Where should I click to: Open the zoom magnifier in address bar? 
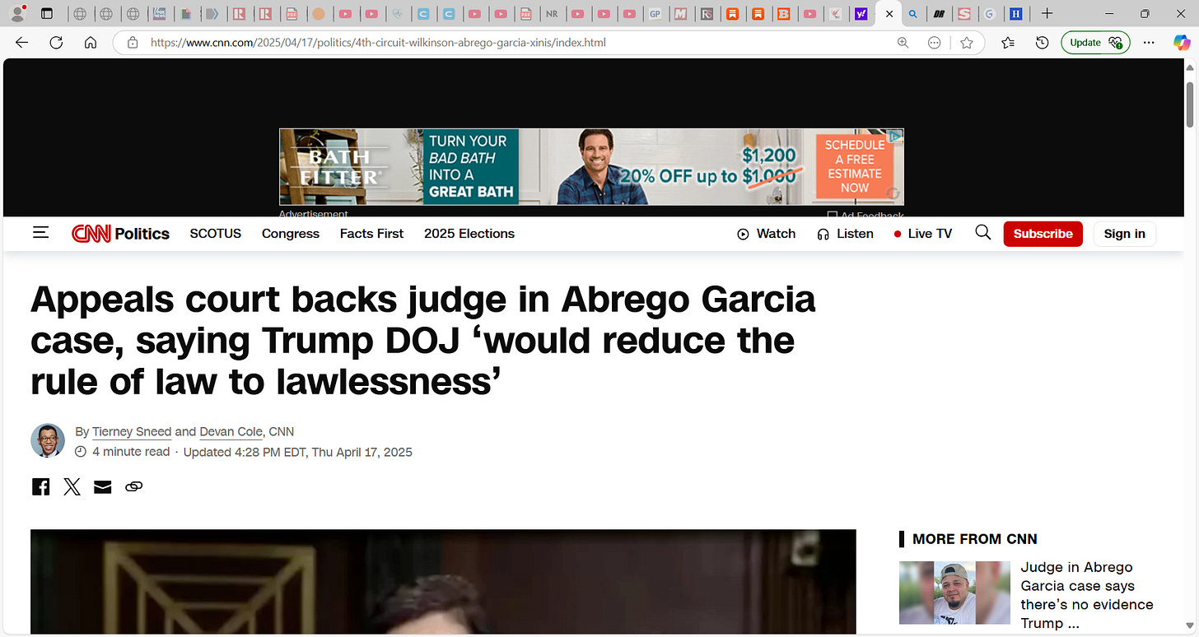pos(903,43)
